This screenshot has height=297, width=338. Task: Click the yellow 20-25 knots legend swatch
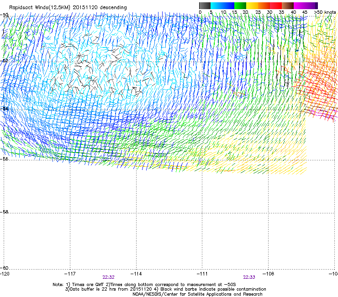pyautogui.click(x=252, y=5)
